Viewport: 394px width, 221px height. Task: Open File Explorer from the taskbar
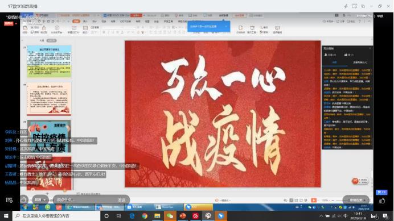coord(157,216)
